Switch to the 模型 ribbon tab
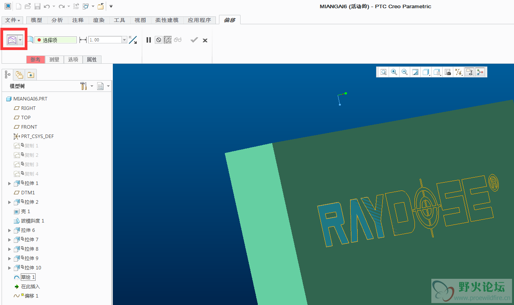 [36, 20]
